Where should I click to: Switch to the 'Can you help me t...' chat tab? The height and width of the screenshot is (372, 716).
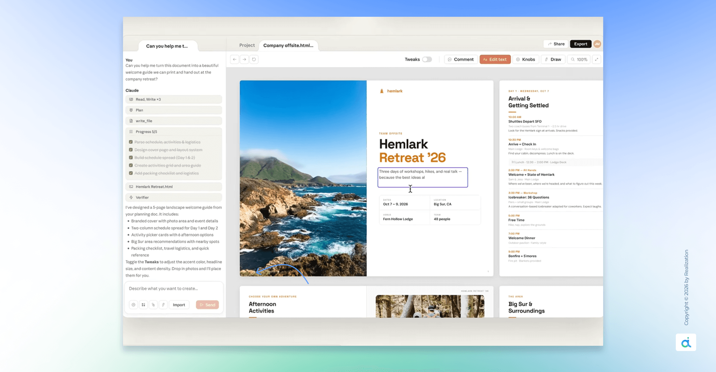[x=167, y=46]
